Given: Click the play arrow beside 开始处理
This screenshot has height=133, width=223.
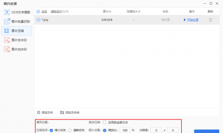Looking at the screenshot, I should [x=185, y=20].
